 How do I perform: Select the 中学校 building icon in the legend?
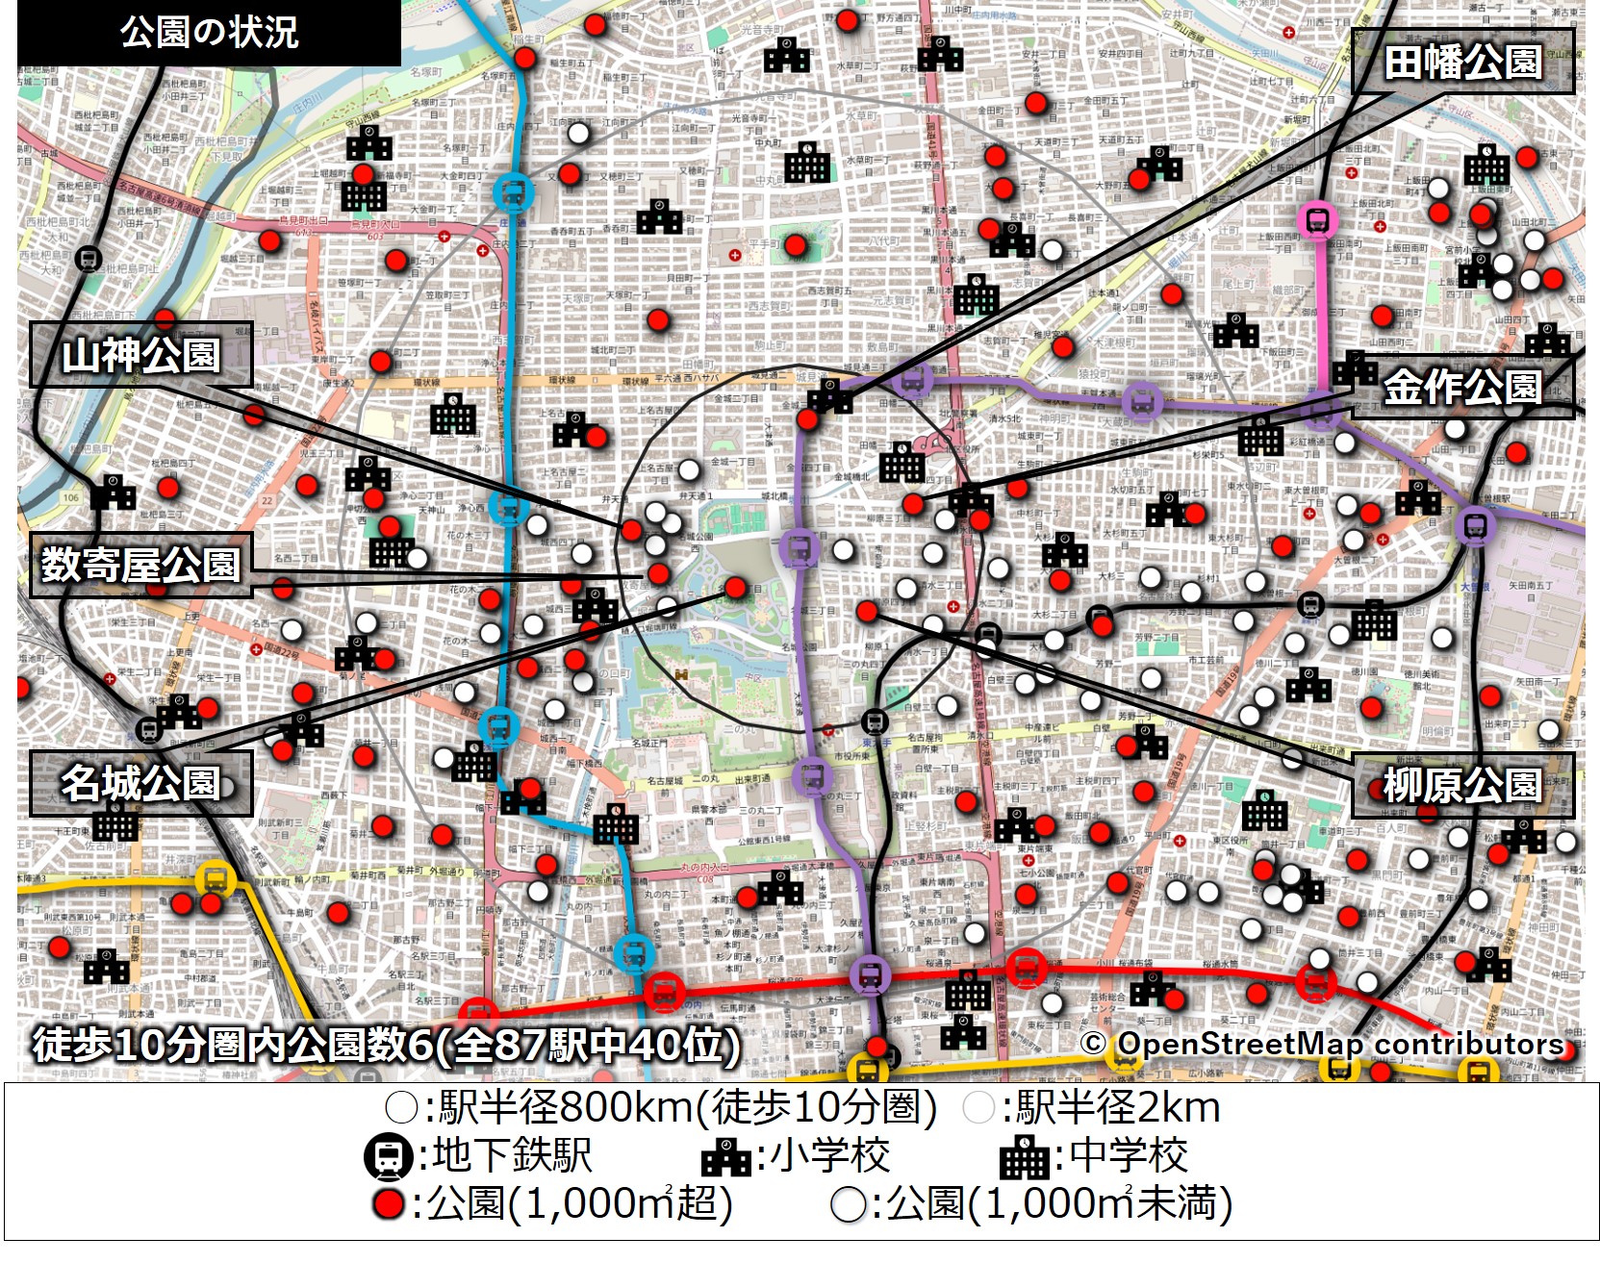click(1025, 1157)
